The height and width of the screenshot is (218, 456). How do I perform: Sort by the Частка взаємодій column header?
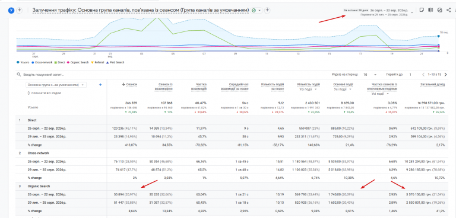coord(199,86)
